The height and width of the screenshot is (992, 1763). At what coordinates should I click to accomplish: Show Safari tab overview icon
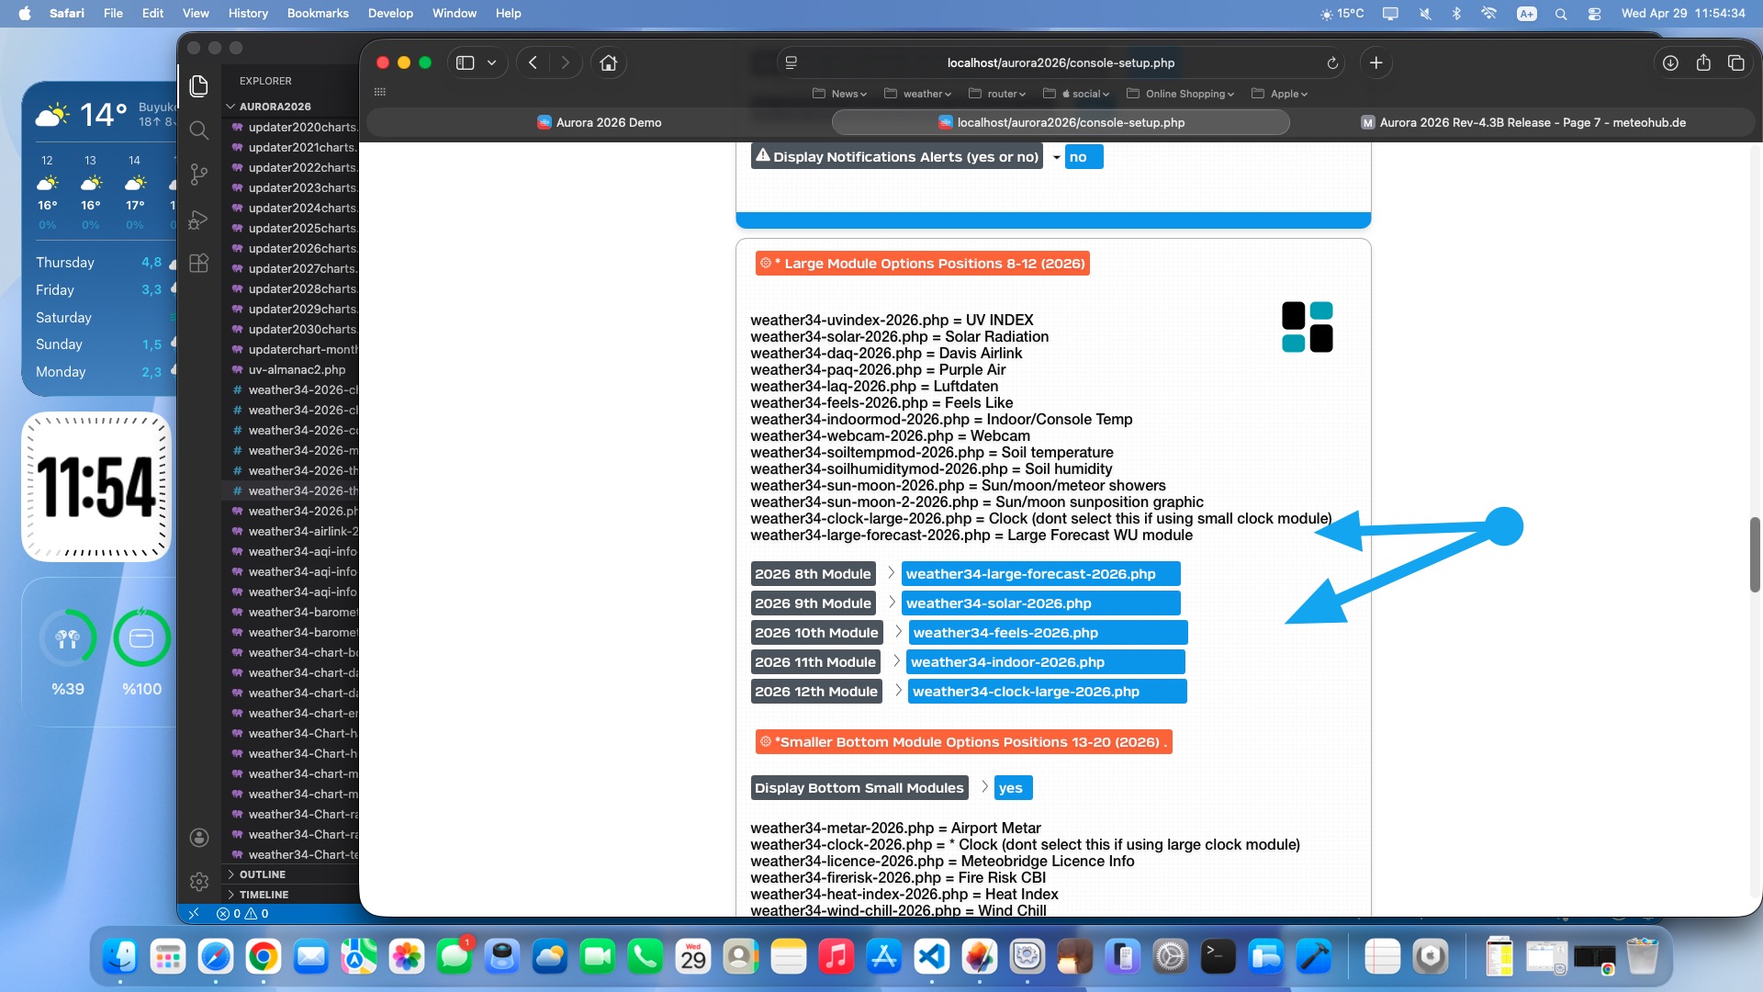[1735, 63]
